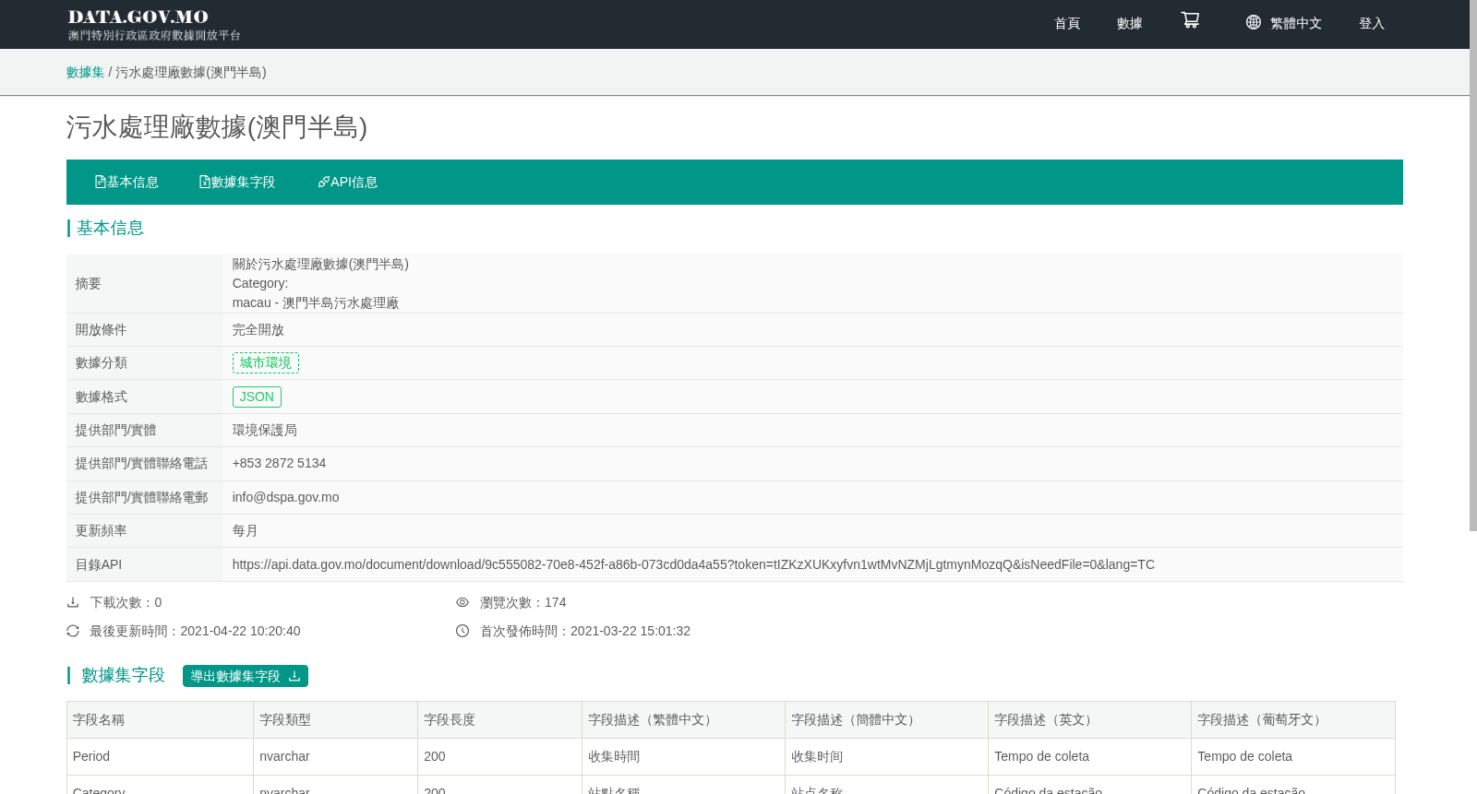Click the DATA.GOV.MO site logo
Viewport: 1477px width, 794px height.
pos(154,24)
